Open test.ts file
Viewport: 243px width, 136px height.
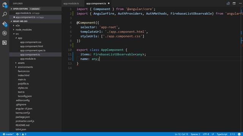[x=21, y=92]
